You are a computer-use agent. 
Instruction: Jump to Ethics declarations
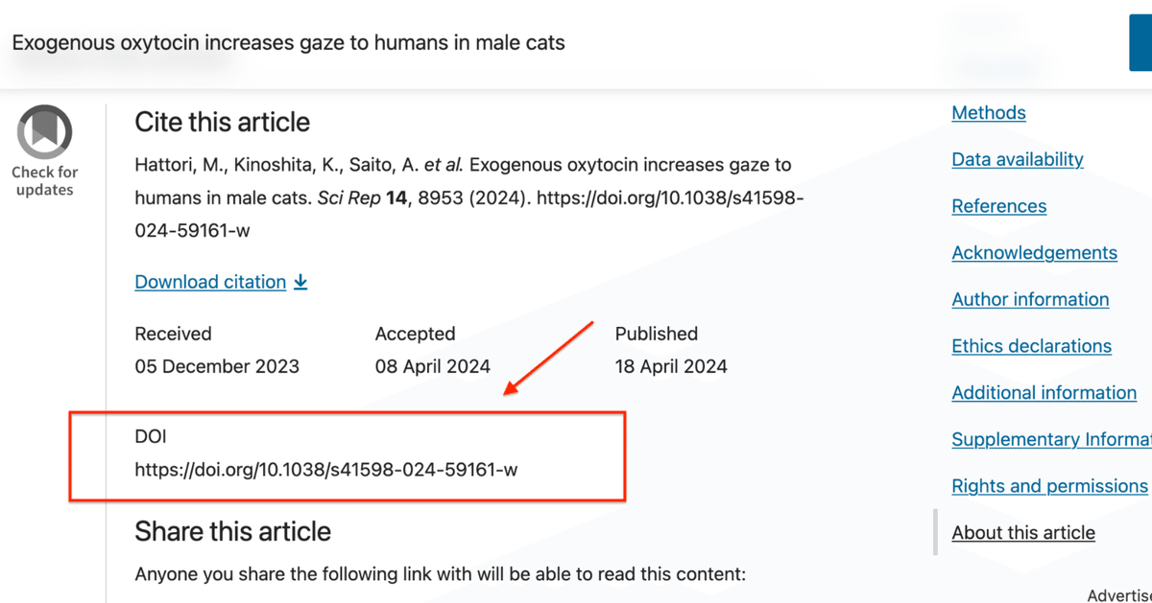(1031, 346)
